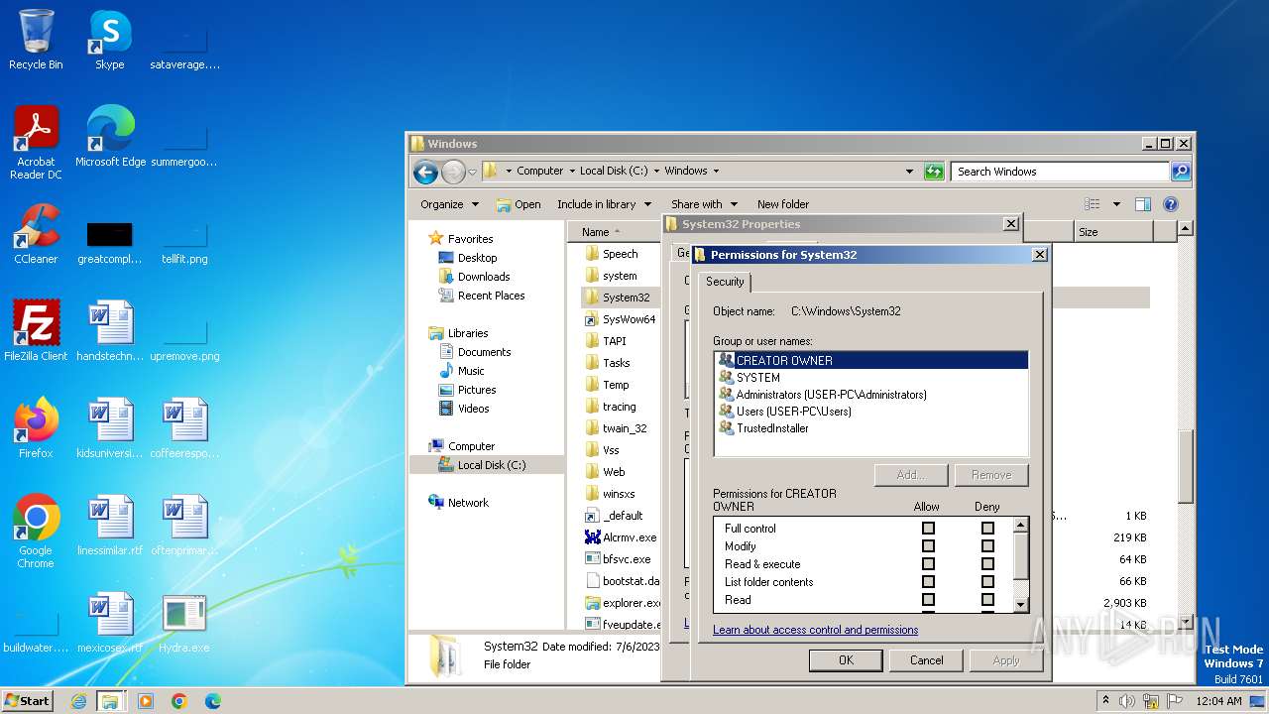Click New folder in Explorer toolbar
This screenshot has height=714, width=1269.
[x=783, y=204]
